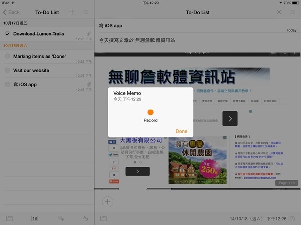Viewport: 301px width, 225px height.
Task: Uncheck Download Lumen Trails item
Action: pyautogui.click(x=7, y=34)
